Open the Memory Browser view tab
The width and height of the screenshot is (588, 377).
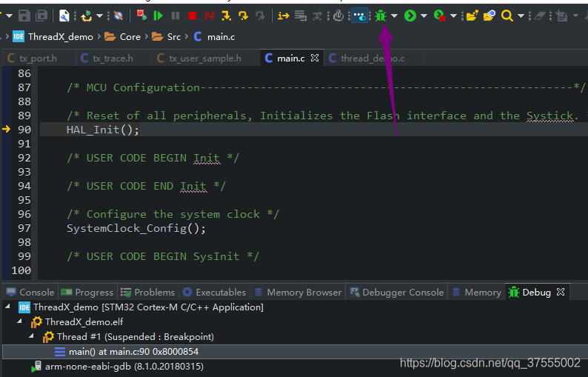[x=298, y=293]
